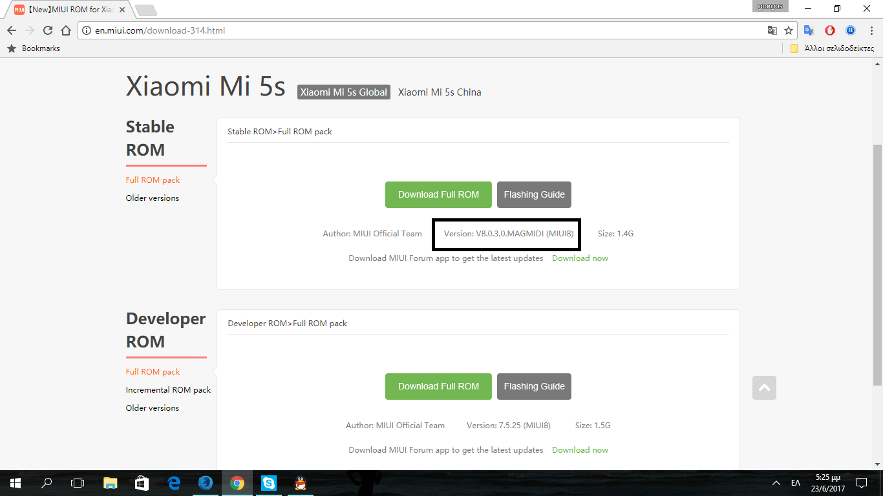This screenshot has width=883, height=496.
Task: Open Windows taskbar search
Action: [47, 483]
